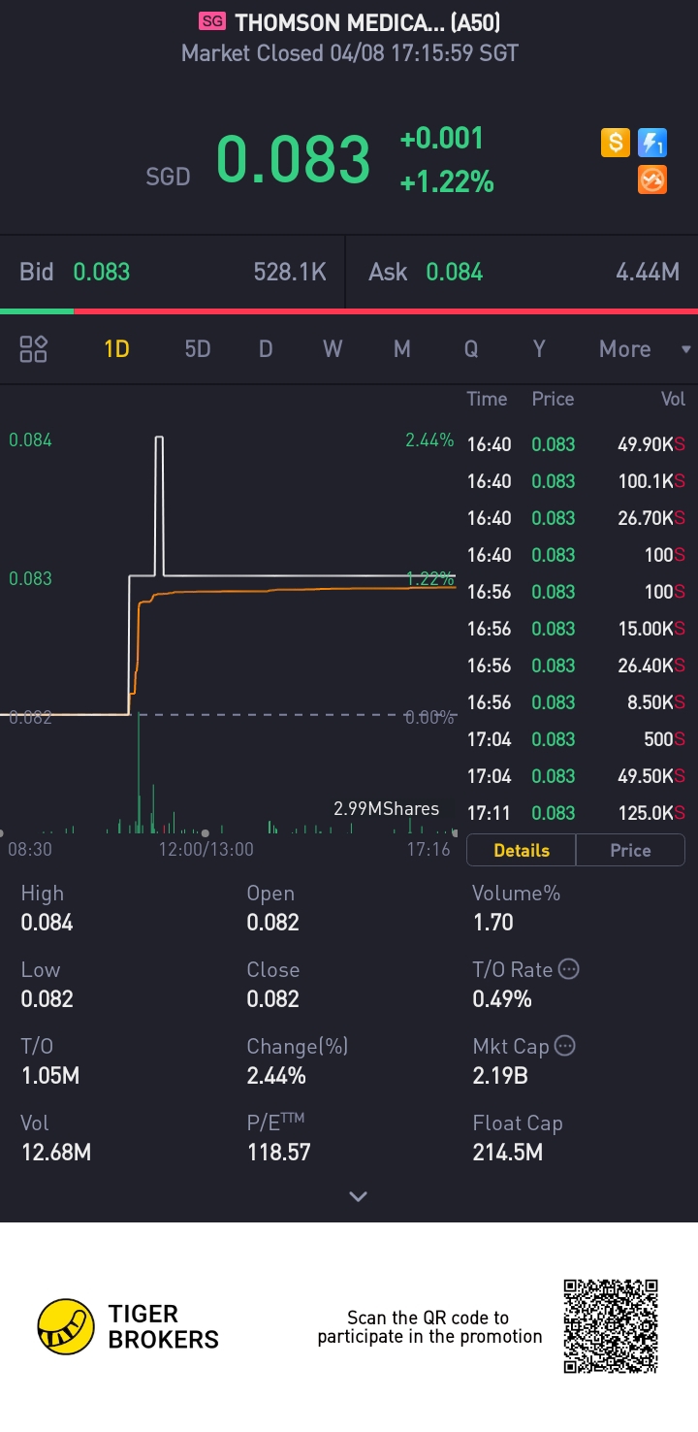Screen dimensions: 698x1432
Task: Tap the Change(%) 2.44% value
Action: (276, 1075)
